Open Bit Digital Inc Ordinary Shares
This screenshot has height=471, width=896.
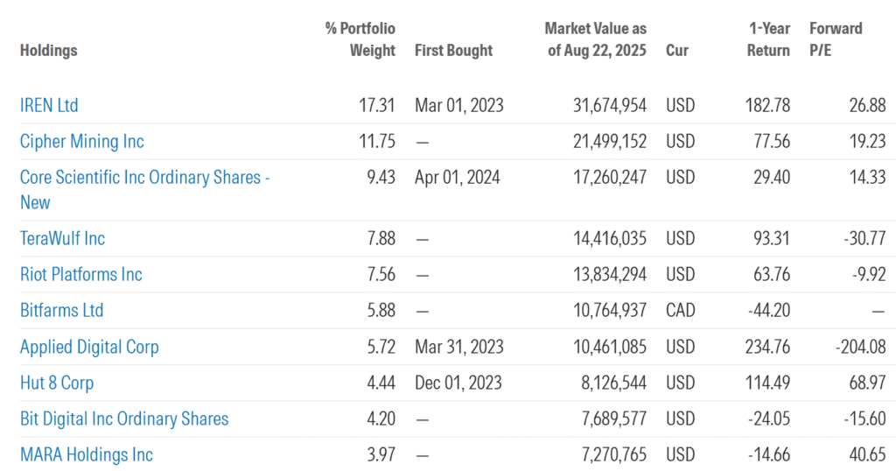(124, 419)
